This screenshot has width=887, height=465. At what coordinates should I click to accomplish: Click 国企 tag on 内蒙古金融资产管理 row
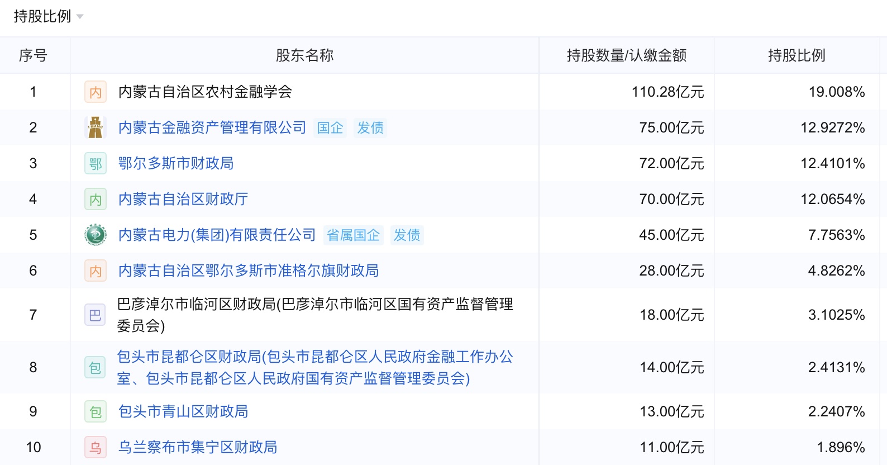330,128
